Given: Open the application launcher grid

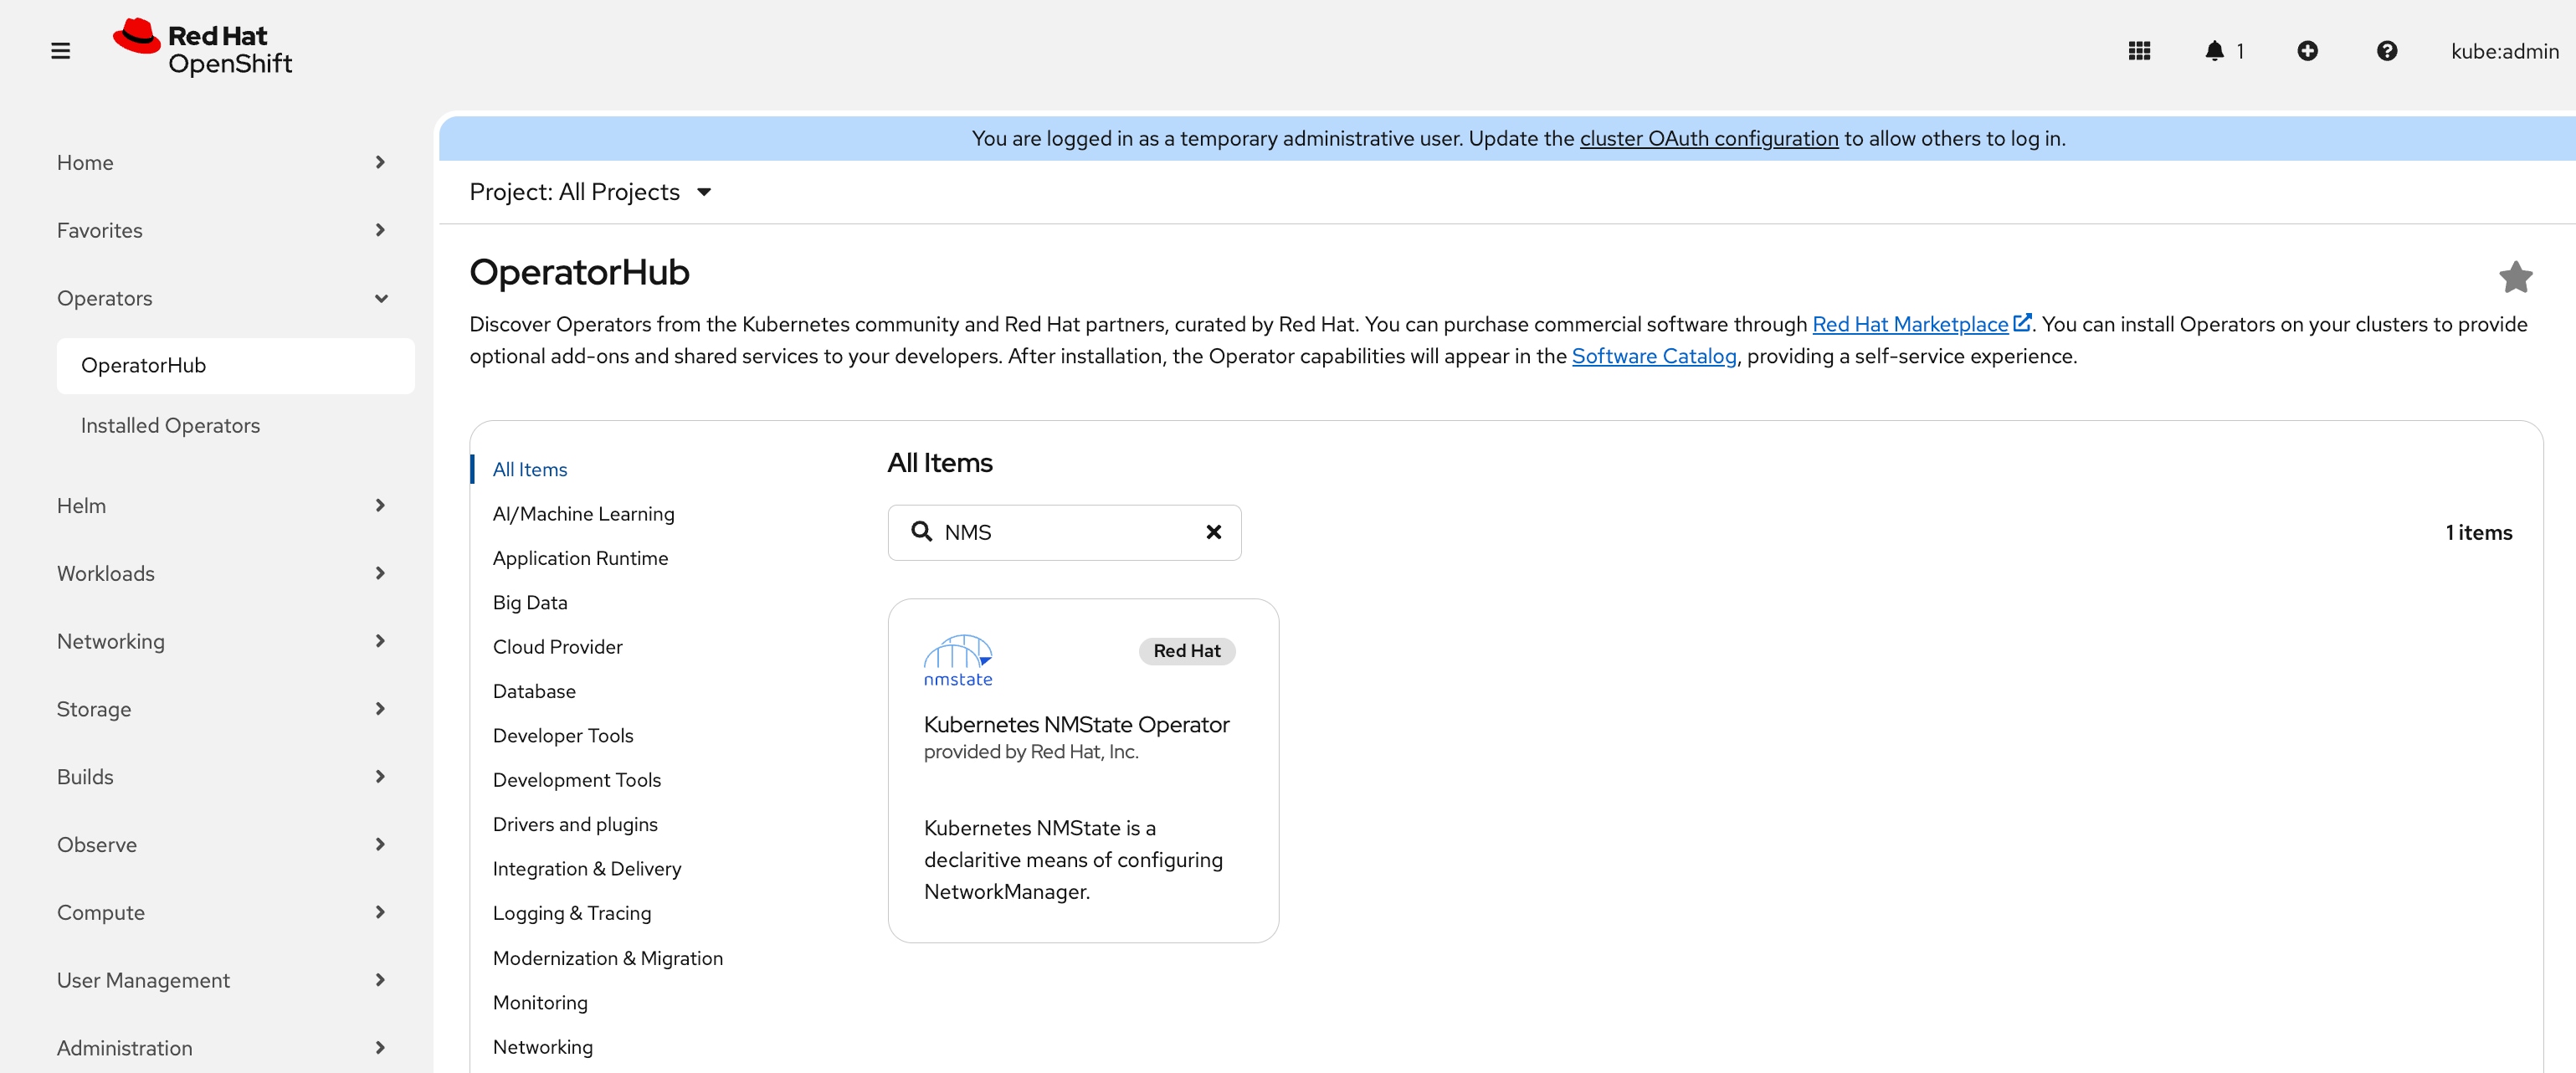Looking at the screenshot, I should tap(2139, 51).
